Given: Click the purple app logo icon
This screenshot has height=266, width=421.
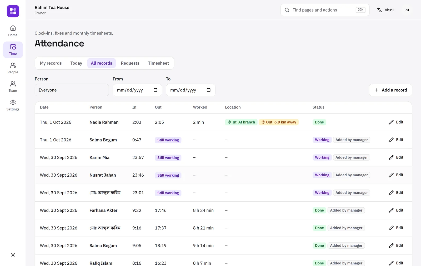Looking at the screenshot, I should [x=13, y=11].
